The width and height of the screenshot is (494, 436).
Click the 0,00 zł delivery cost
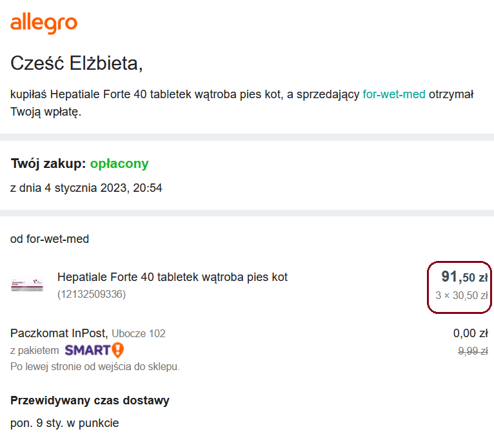tap(470, 333)
